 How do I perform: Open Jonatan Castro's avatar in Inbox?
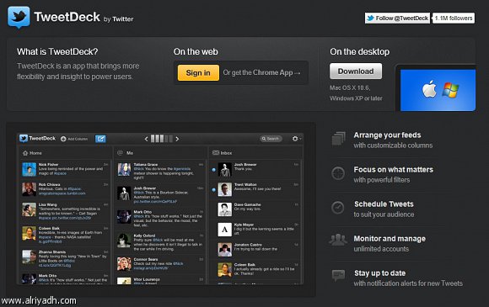tap(225, 250)
